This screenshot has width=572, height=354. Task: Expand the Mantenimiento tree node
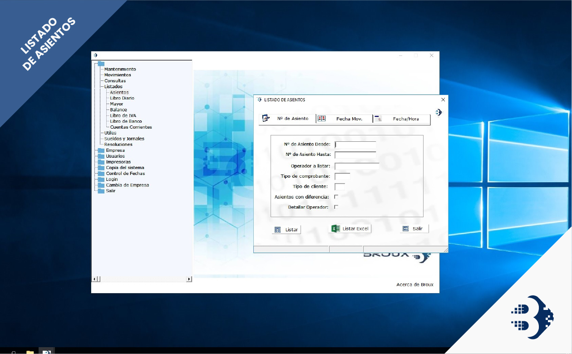pyautogui.click(x=120, y=69)
